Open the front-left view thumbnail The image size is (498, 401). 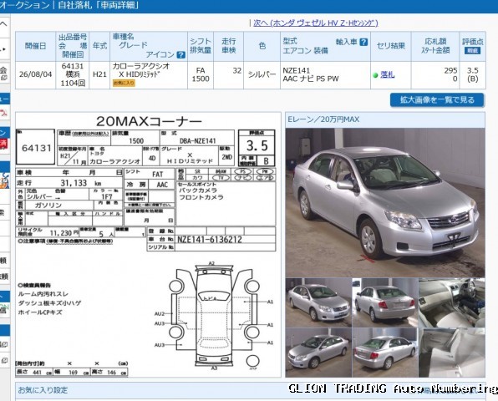click(x=318, y=302)
